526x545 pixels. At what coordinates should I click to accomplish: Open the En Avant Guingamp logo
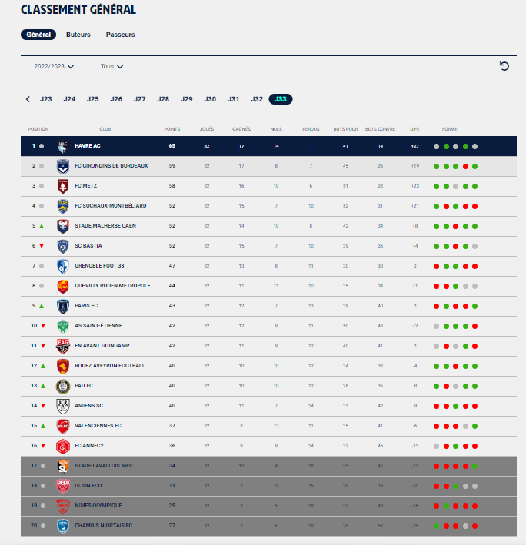coord(63,346)
